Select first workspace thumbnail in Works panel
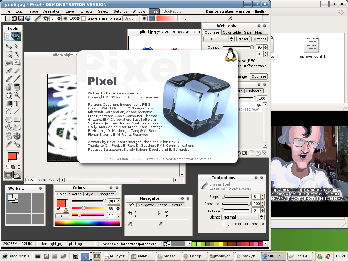The height and width of the screenshot is (261, 348). click(x=13, y=198)
